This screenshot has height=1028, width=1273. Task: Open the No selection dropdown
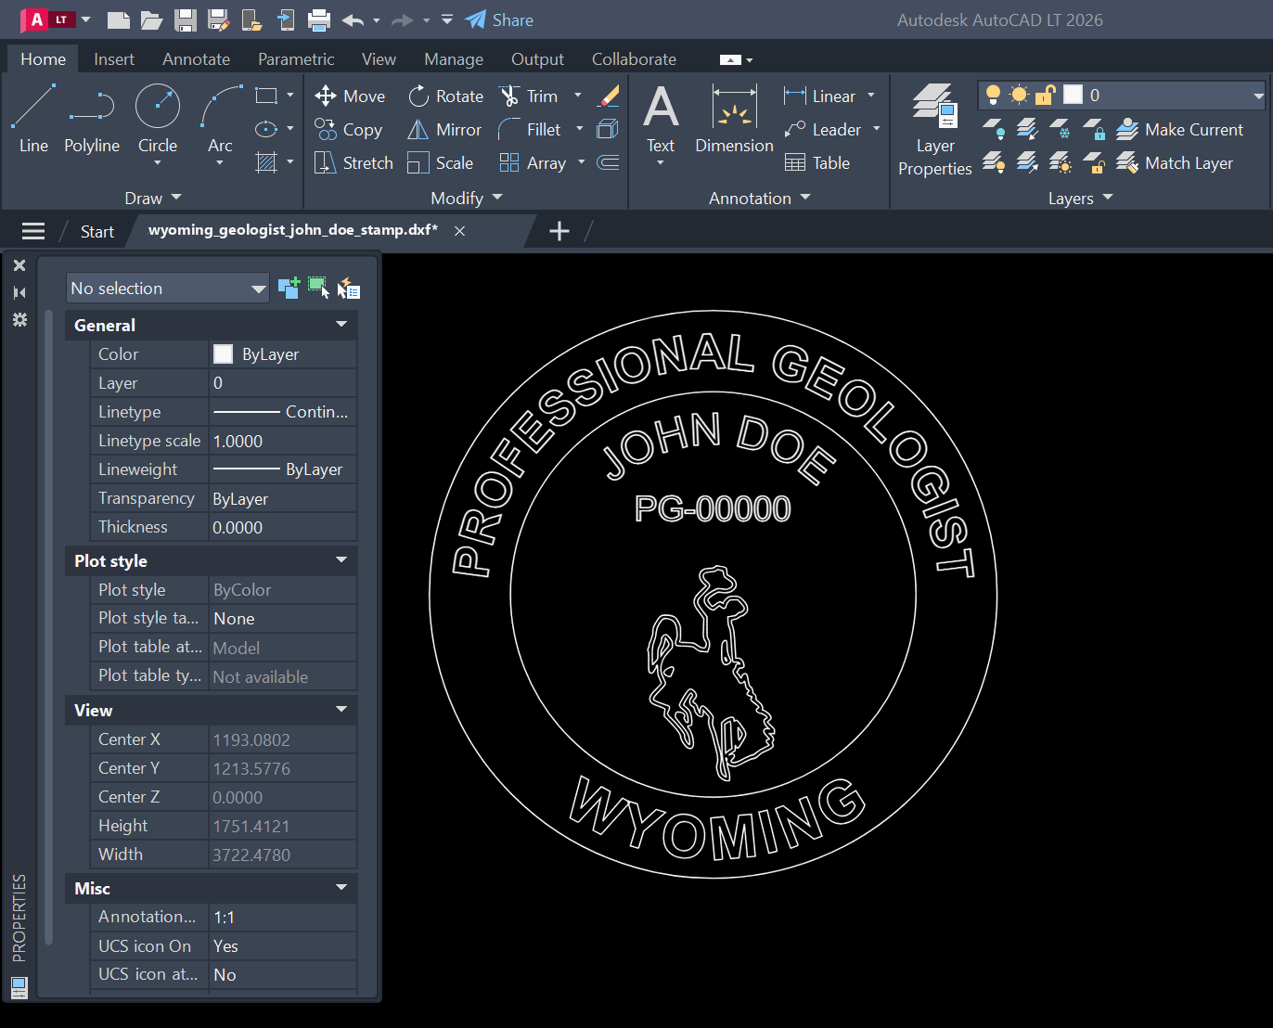click(x=168, y=288)
